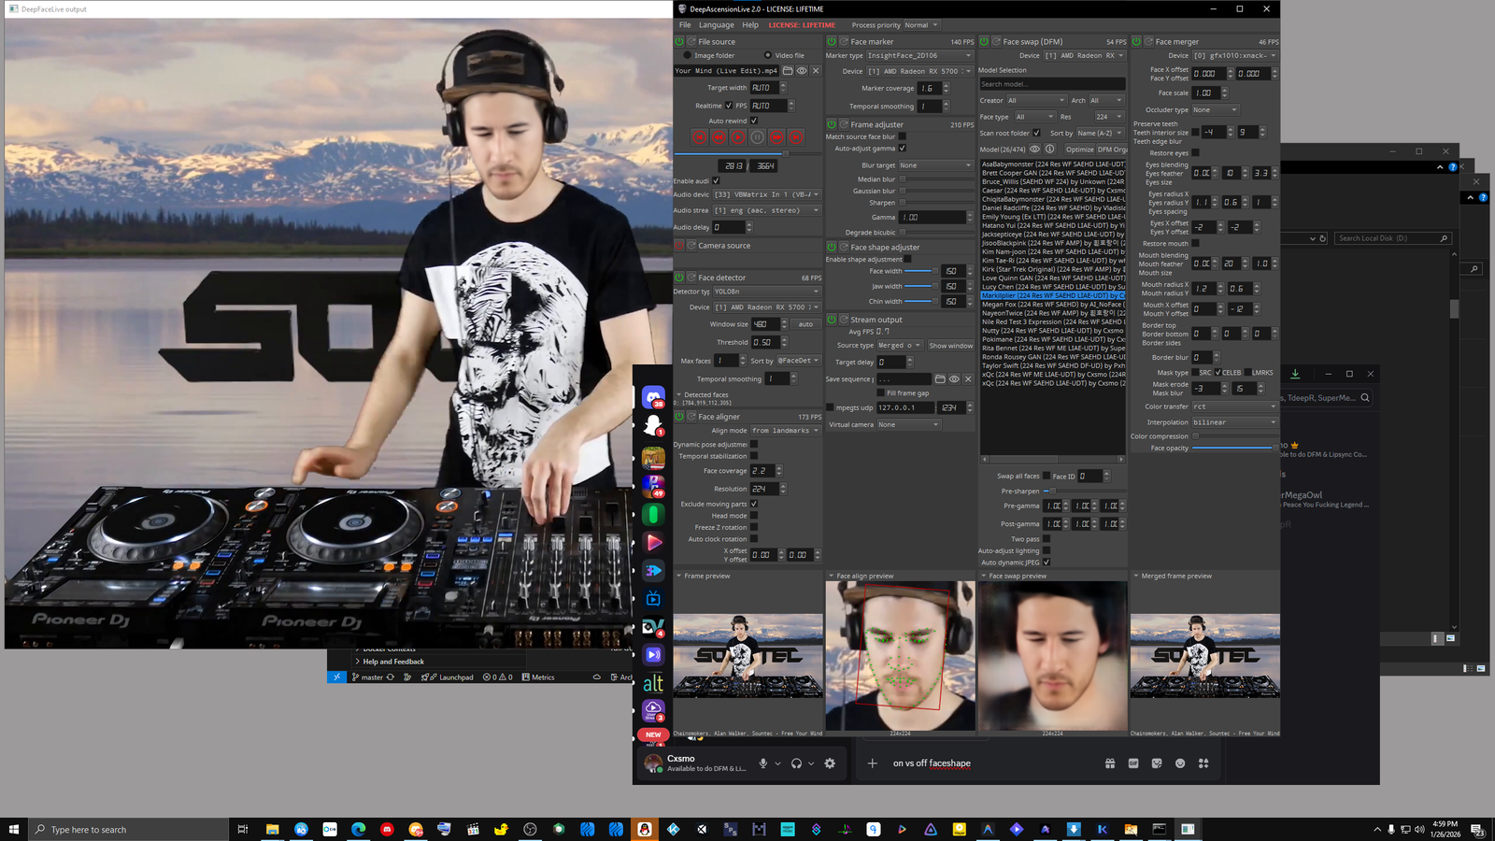This screenshot has height=841, width=1495.
Task: Collapse the Detected faces section
Action: pyautogui.click(x=678, y=395)
